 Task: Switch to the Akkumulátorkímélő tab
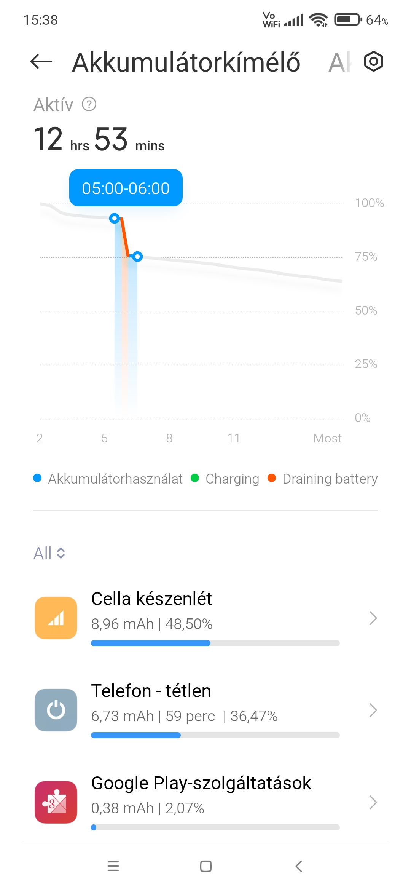[x=186, y=62]
